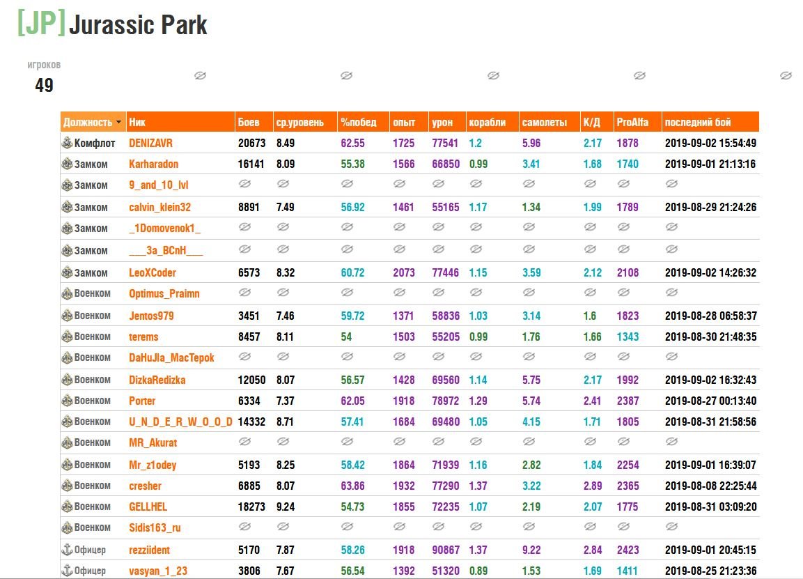Viewport: 803px width, 579px height.
Task: Open sort arrow on Должность column header
Action: point(119,123)
